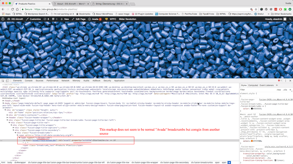Click the red error count indicator
This screenshot has height=164, width=293.
280,81
